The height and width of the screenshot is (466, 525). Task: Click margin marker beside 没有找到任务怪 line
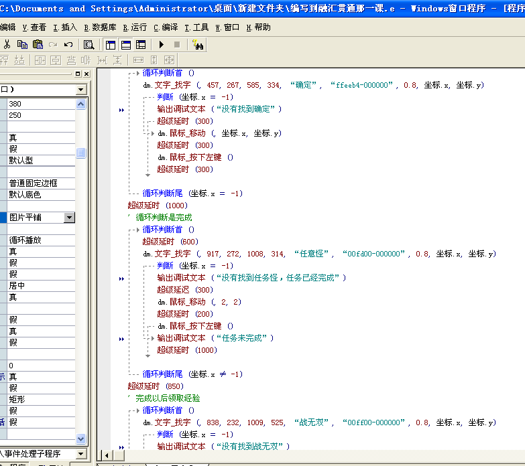121,279
